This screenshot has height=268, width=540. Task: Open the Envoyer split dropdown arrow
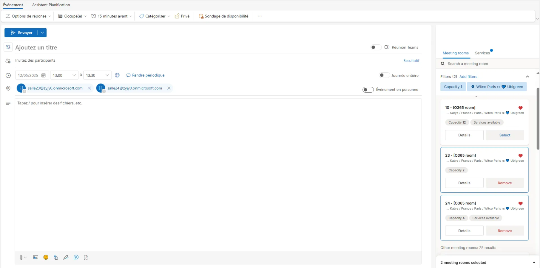click(42, 33)
